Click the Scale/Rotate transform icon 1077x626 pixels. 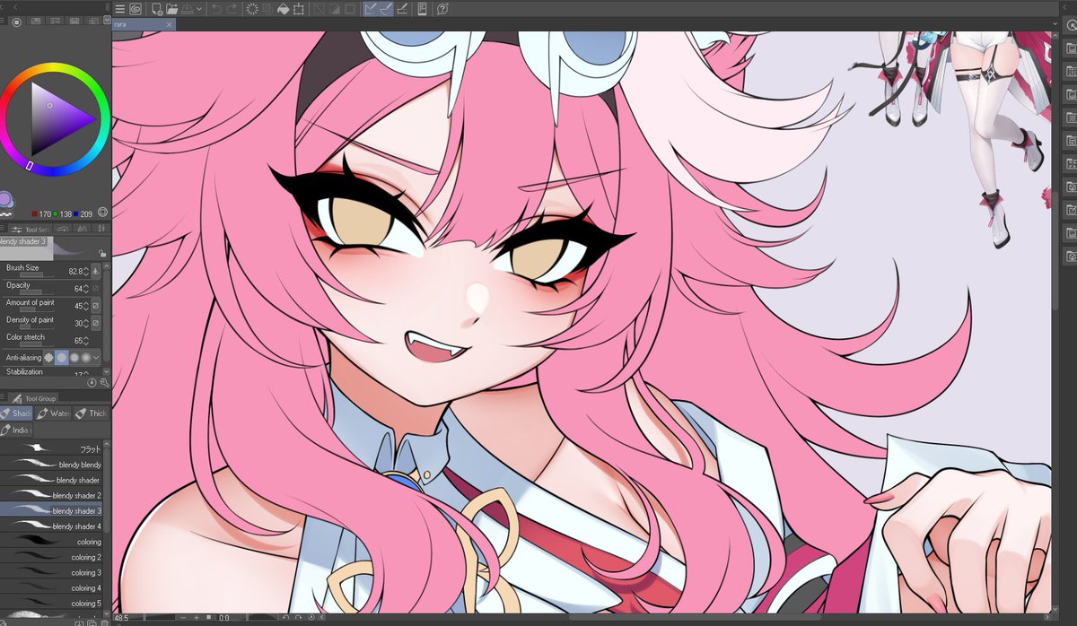pyautogui.click(x=298, y=9)
